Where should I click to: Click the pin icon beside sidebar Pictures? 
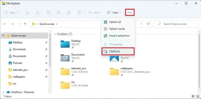click(x=46, y=63)
